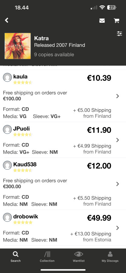Open the My Discogs tab
126x273 pixels.
(110, 257)
